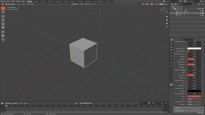205x115 pixels.
Task: Disable Light in renders camera icon
Action: (203, 15)
